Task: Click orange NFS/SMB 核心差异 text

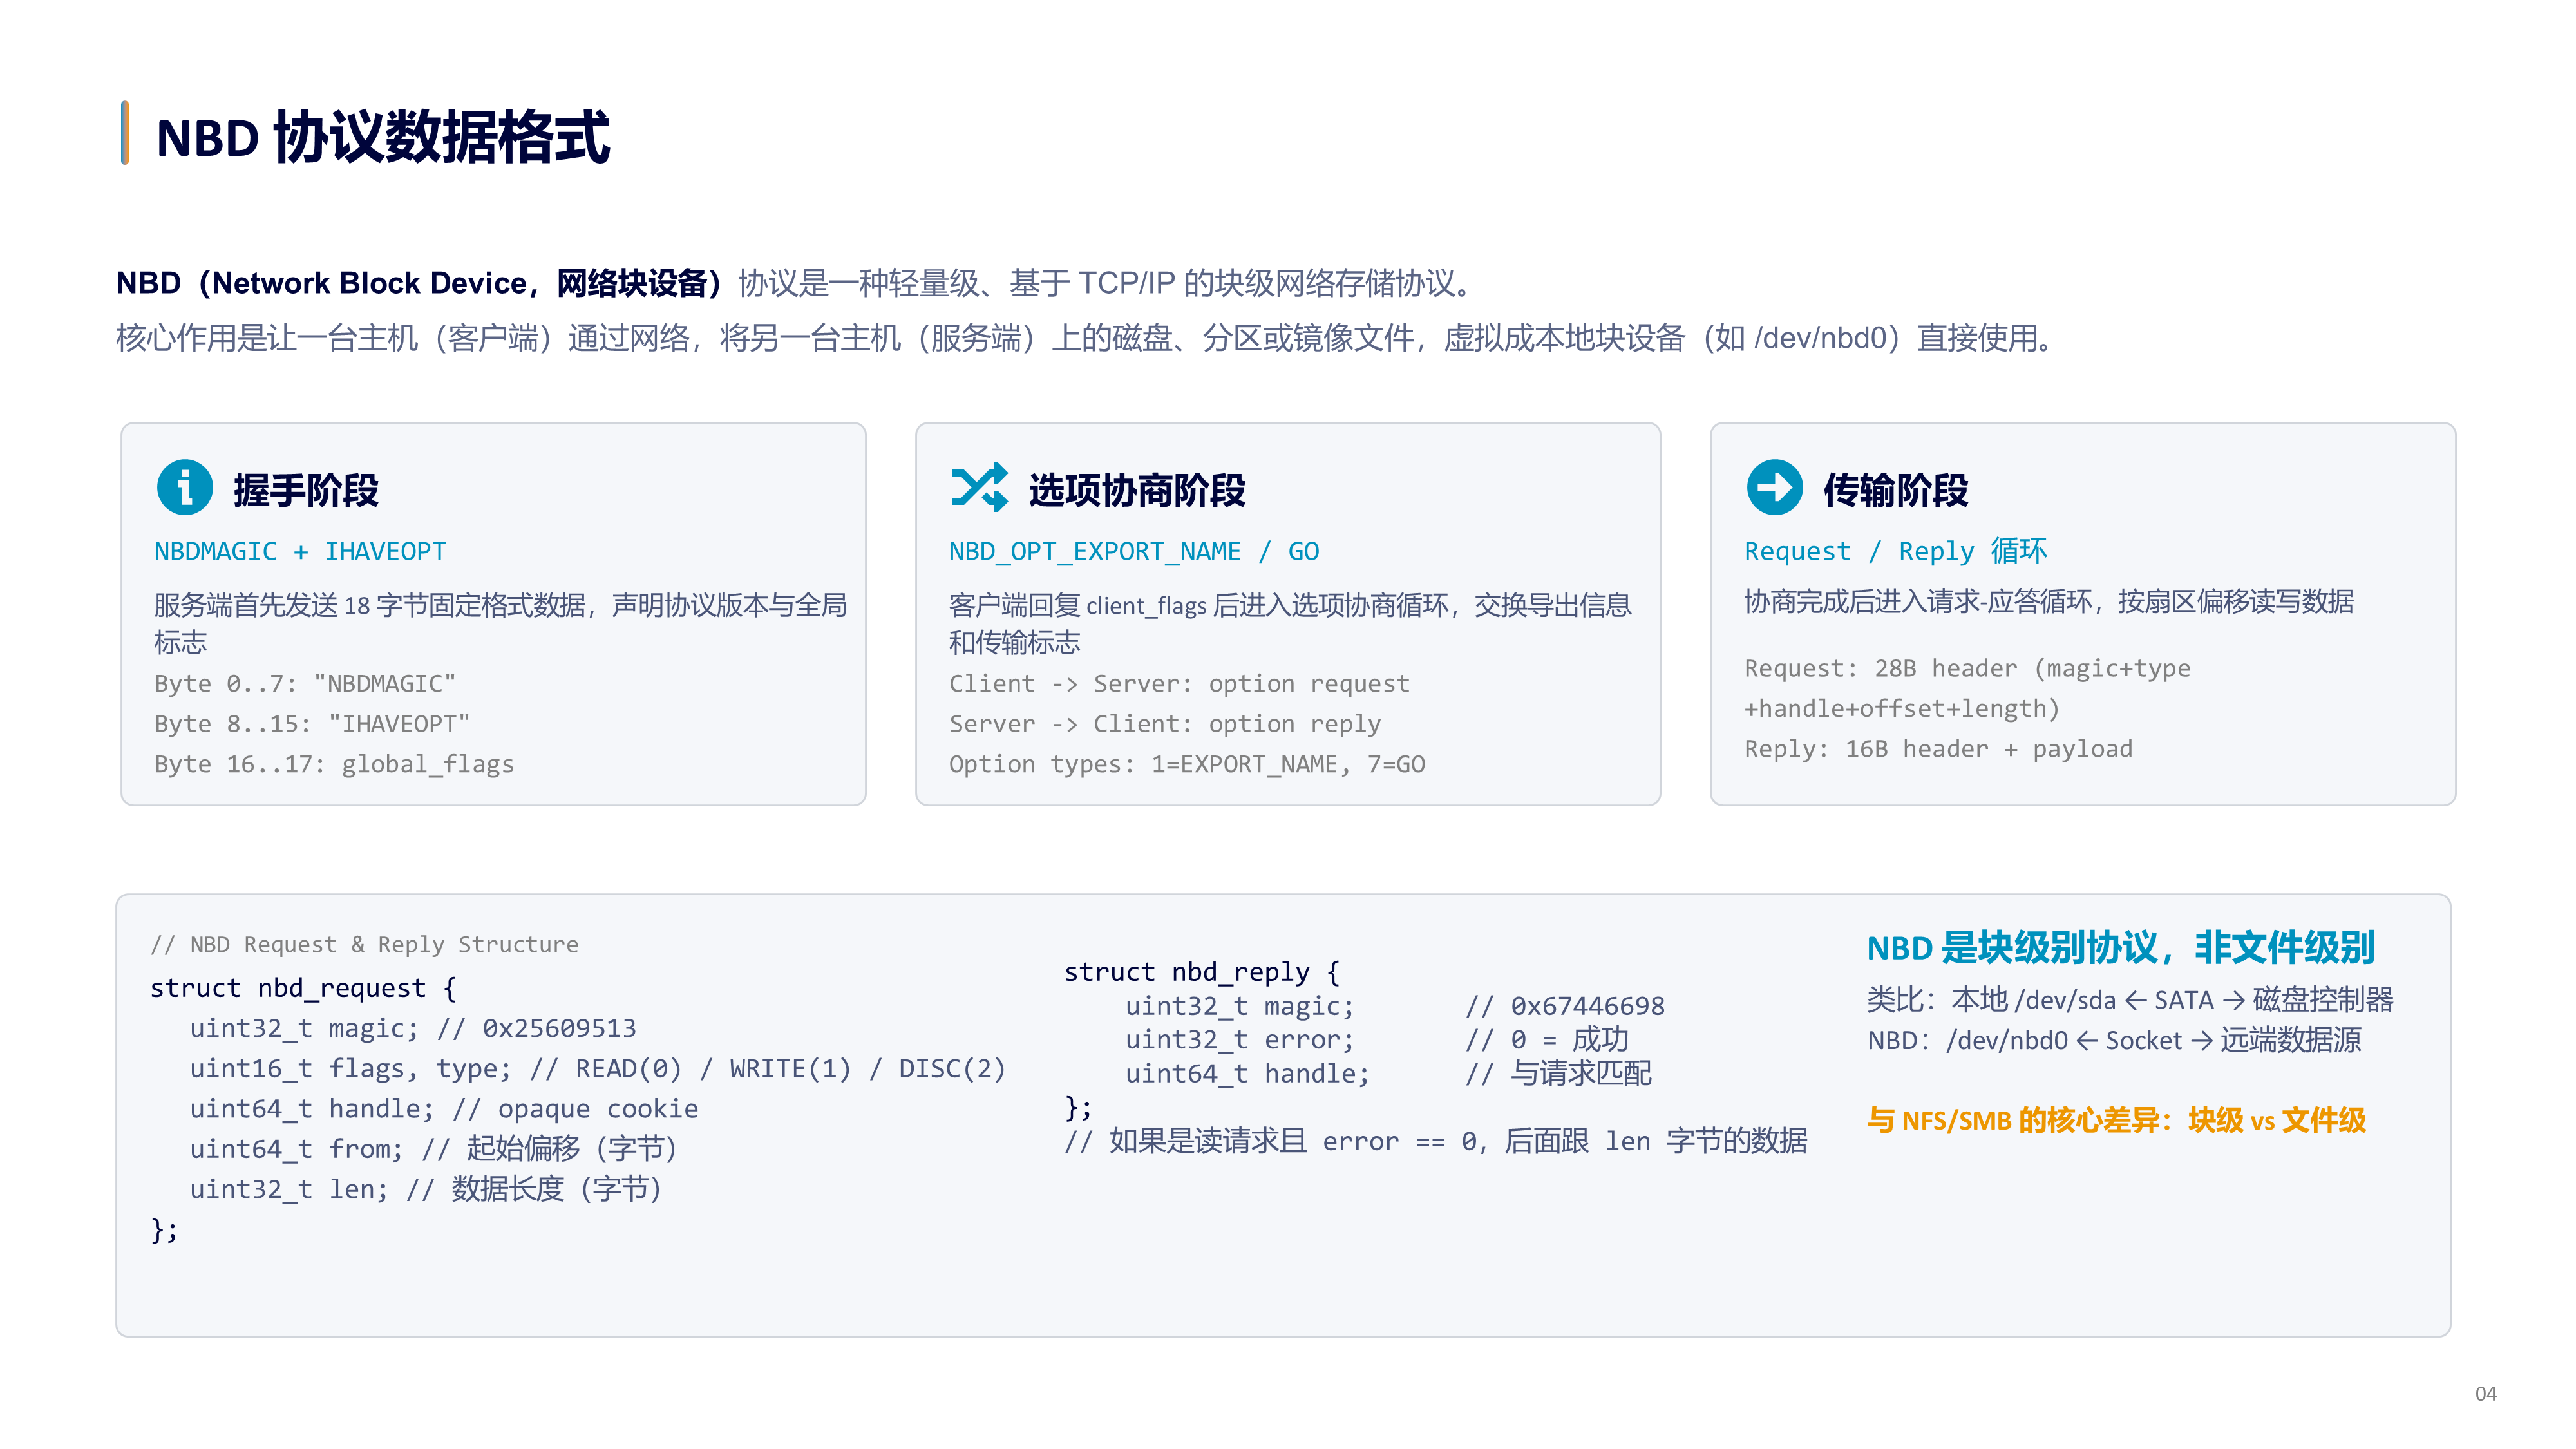Action: [x=2116, y=1121]
